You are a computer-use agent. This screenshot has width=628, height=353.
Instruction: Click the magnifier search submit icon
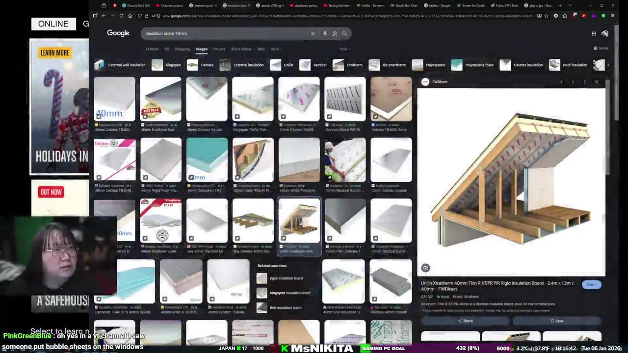click(x=344, y=33)
